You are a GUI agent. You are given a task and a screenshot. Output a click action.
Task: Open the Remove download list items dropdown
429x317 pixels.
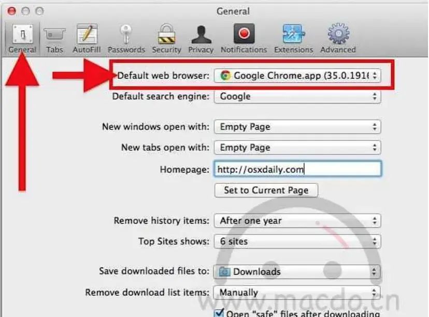click(297, 292)
